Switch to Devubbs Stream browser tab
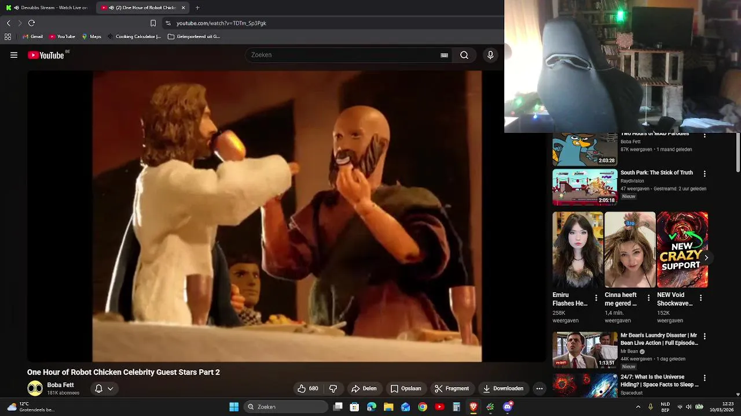Image resolution: width=741 pixels, height=416 pixels. click(x=47, y=8)
